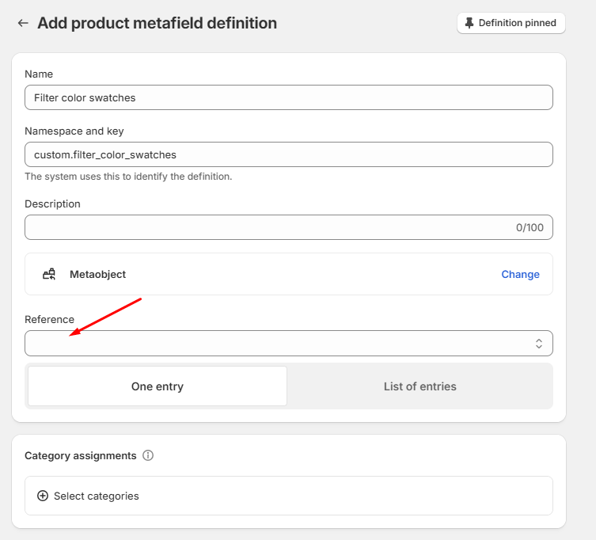Image resolution: width=596 pixels, height=540 pixels.
Task: Click the Metaobject type label
Action: (97, 274)
